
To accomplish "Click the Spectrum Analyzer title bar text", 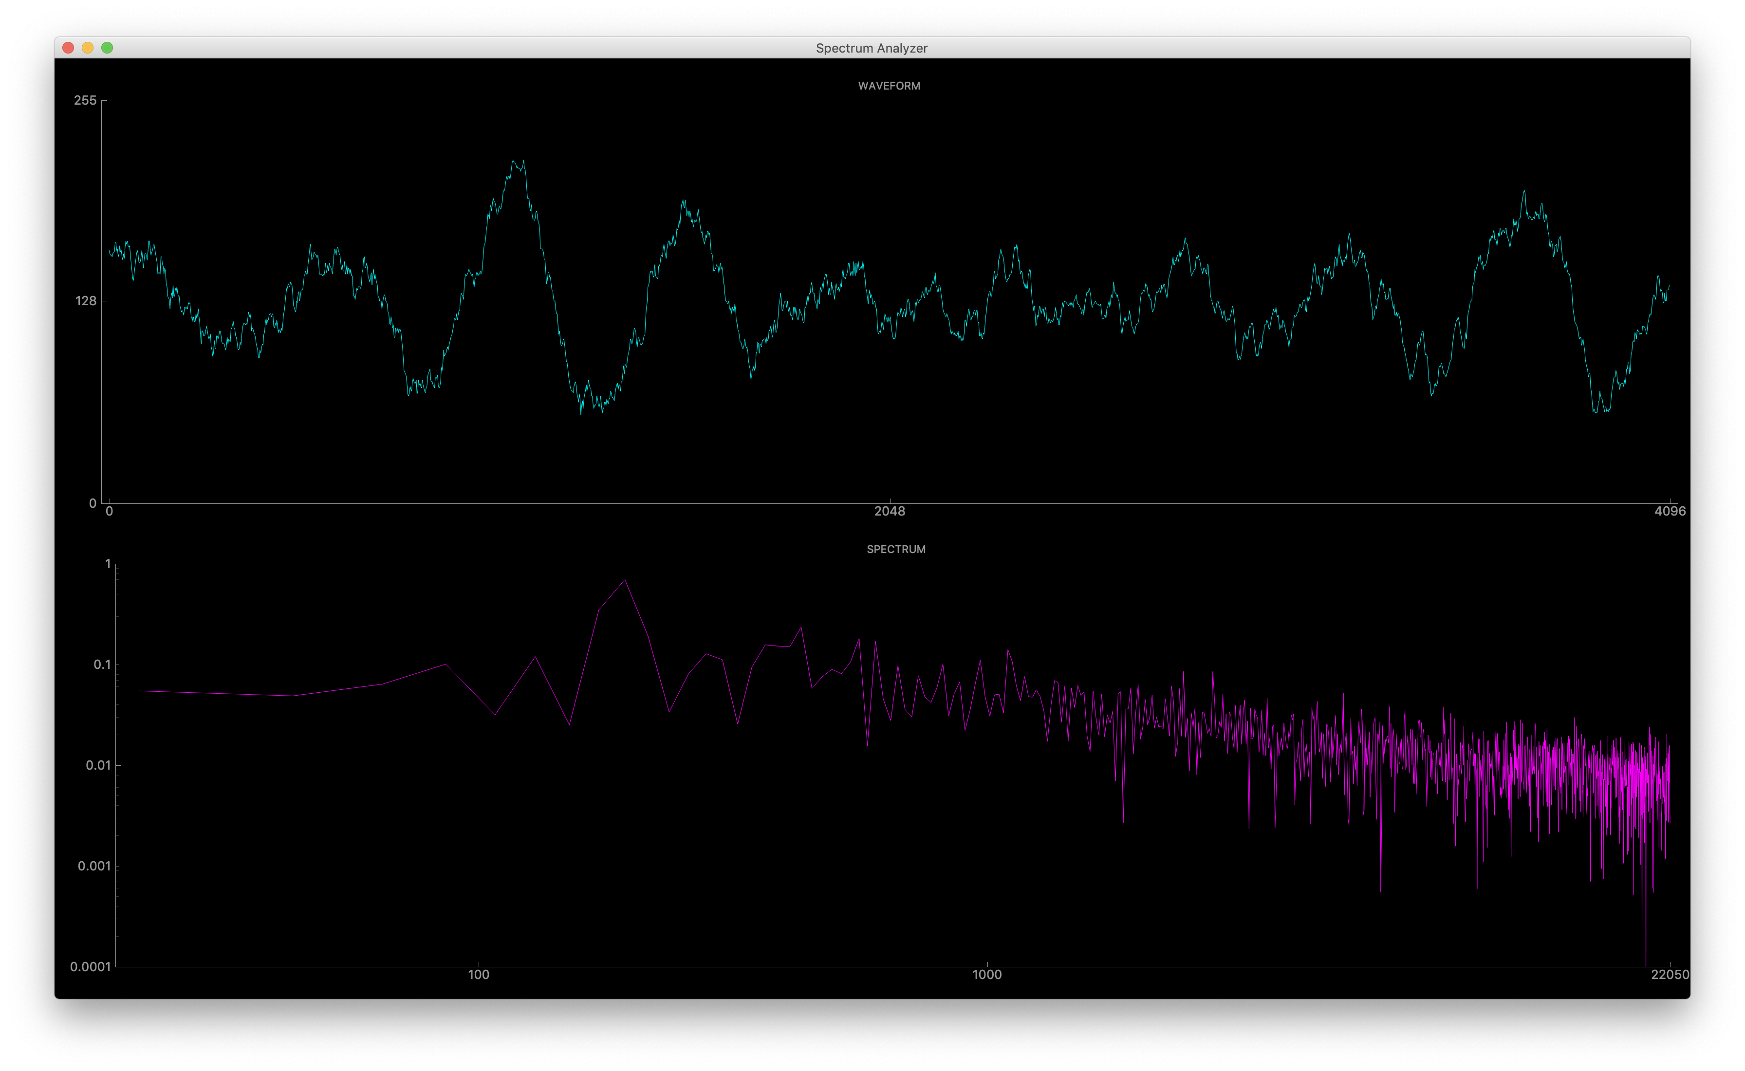I will pyautogui.click(x=871, y=48).
